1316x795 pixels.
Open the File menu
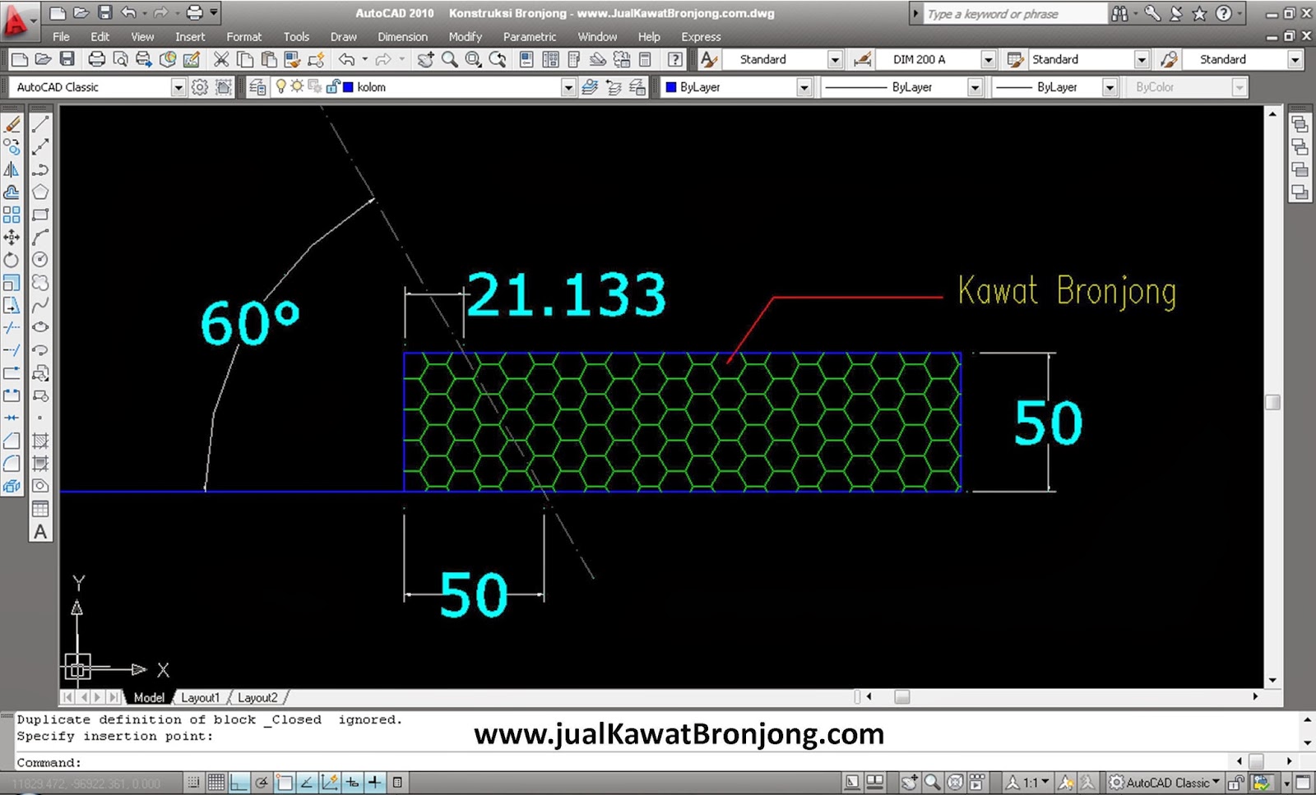pyautogui.click(x=61, y=36)
